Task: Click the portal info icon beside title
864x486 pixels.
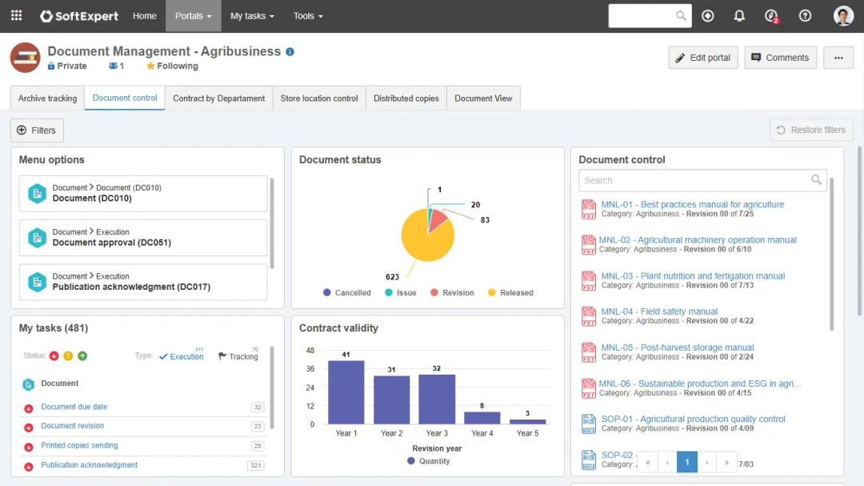Action: [x=290, y=52]
